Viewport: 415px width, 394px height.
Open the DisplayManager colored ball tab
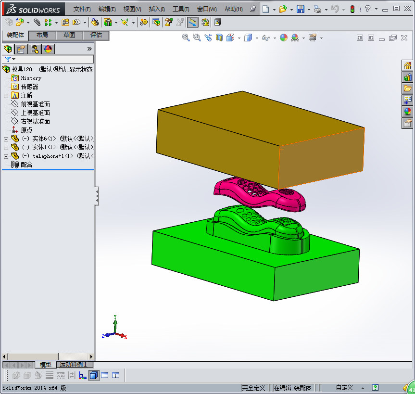pyautogui.click(x=47, y=49)
